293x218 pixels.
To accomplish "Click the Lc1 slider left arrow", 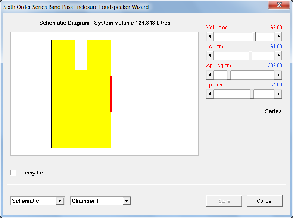I will click(210, 56).
